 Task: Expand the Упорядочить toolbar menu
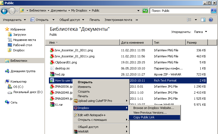coord(14,20)
